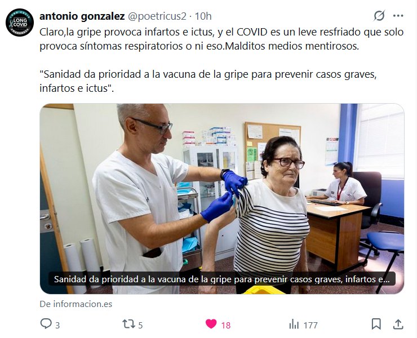Open the three-dots more options menu

398,16
